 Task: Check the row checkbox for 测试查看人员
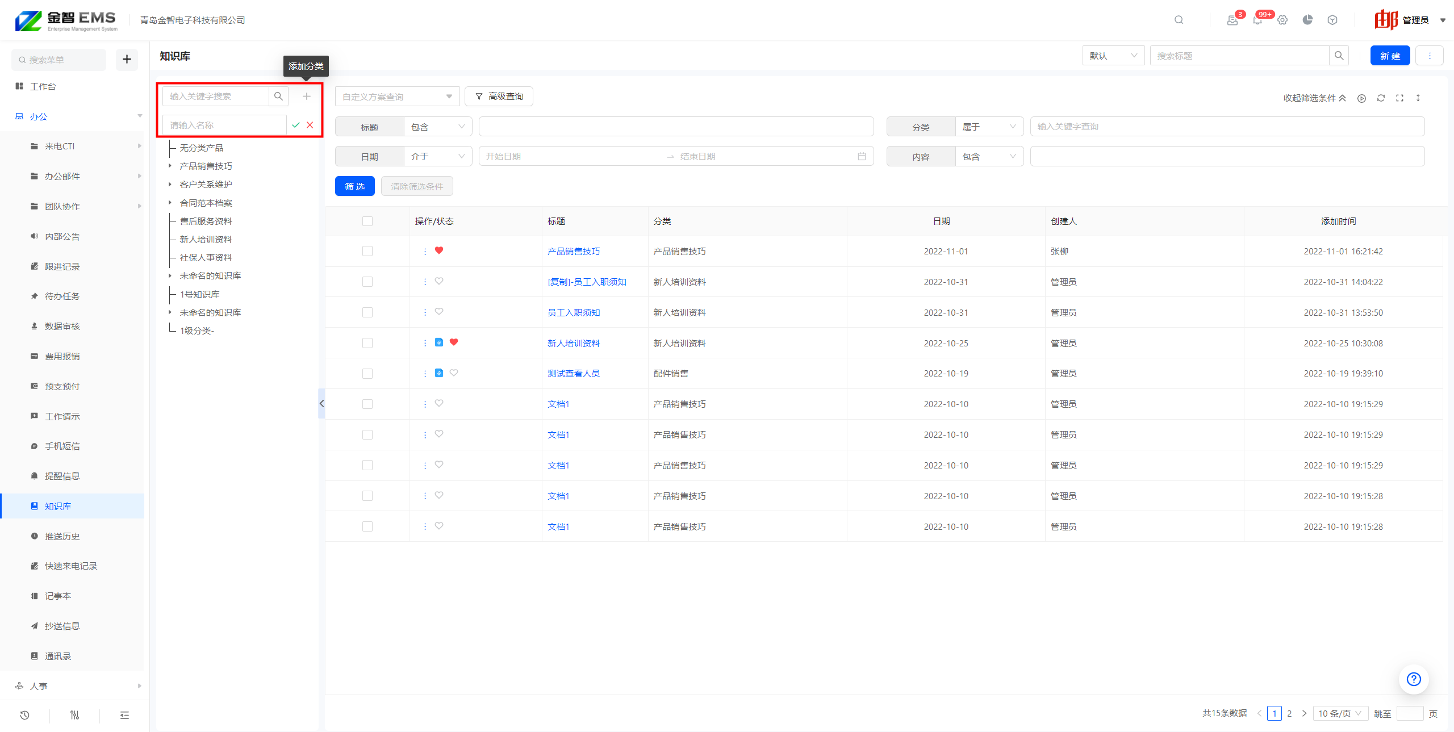(367, 374)
